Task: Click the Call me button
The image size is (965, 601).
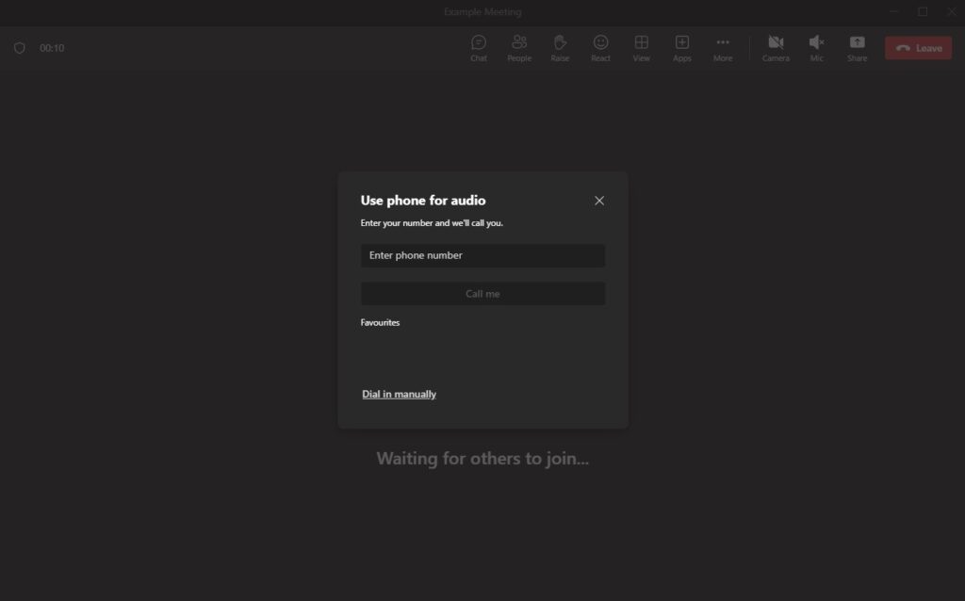Action: click(482, 293)
